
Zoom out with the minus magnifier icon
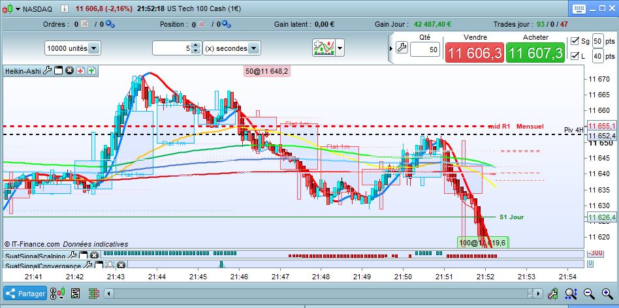click(590, 294)
